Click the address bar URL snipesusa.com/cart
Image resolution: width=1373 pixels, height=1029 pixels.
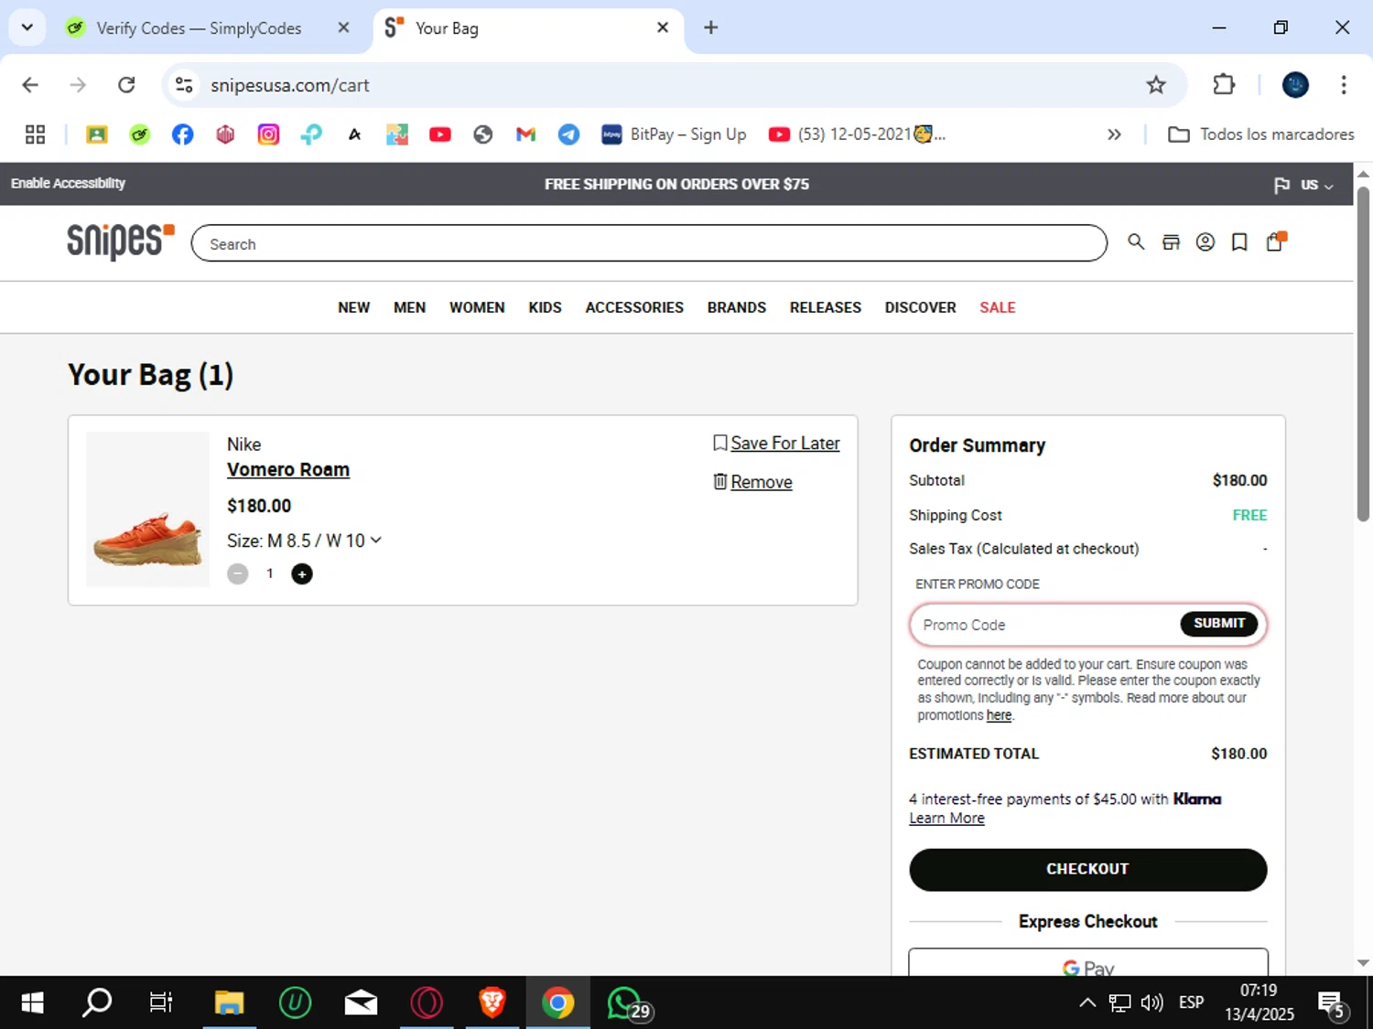tap(289, 85)
